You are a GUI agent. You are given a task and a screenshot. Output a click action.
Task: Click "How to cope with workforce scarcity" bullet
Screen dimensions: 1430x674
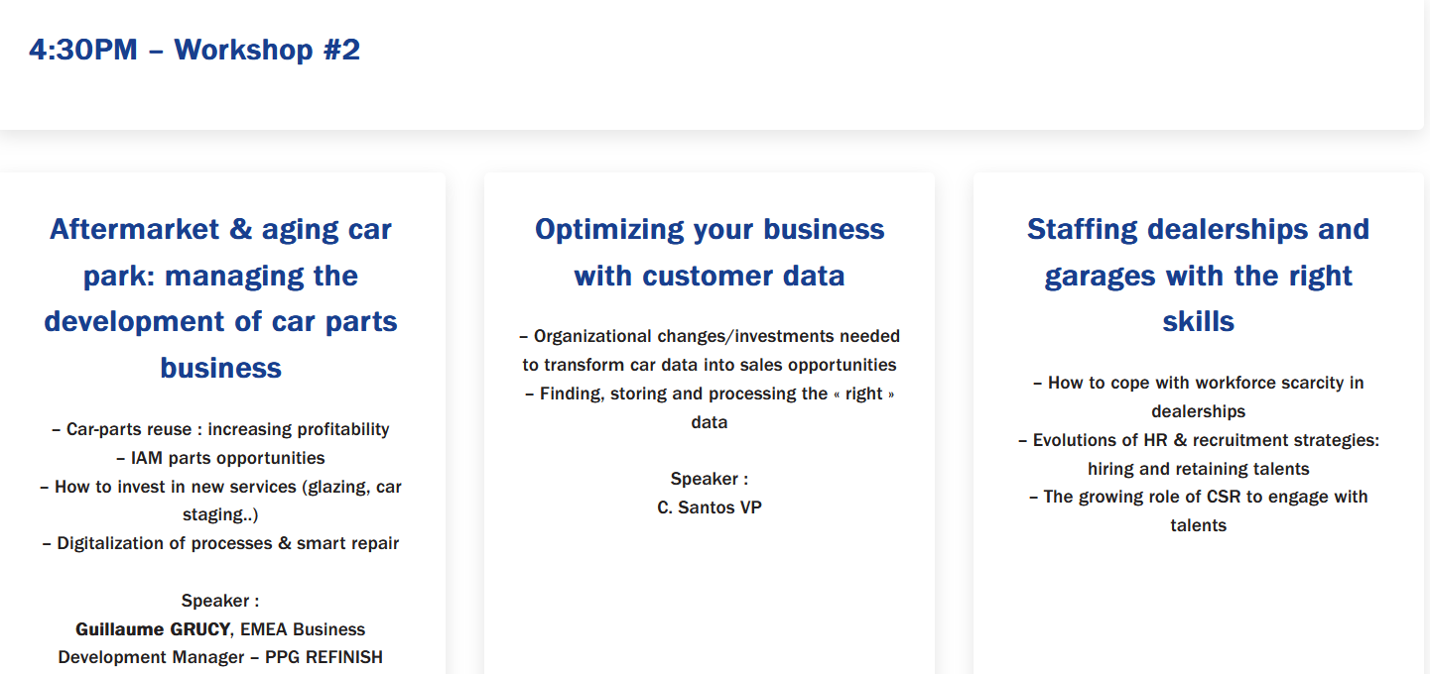point(1198,383)
